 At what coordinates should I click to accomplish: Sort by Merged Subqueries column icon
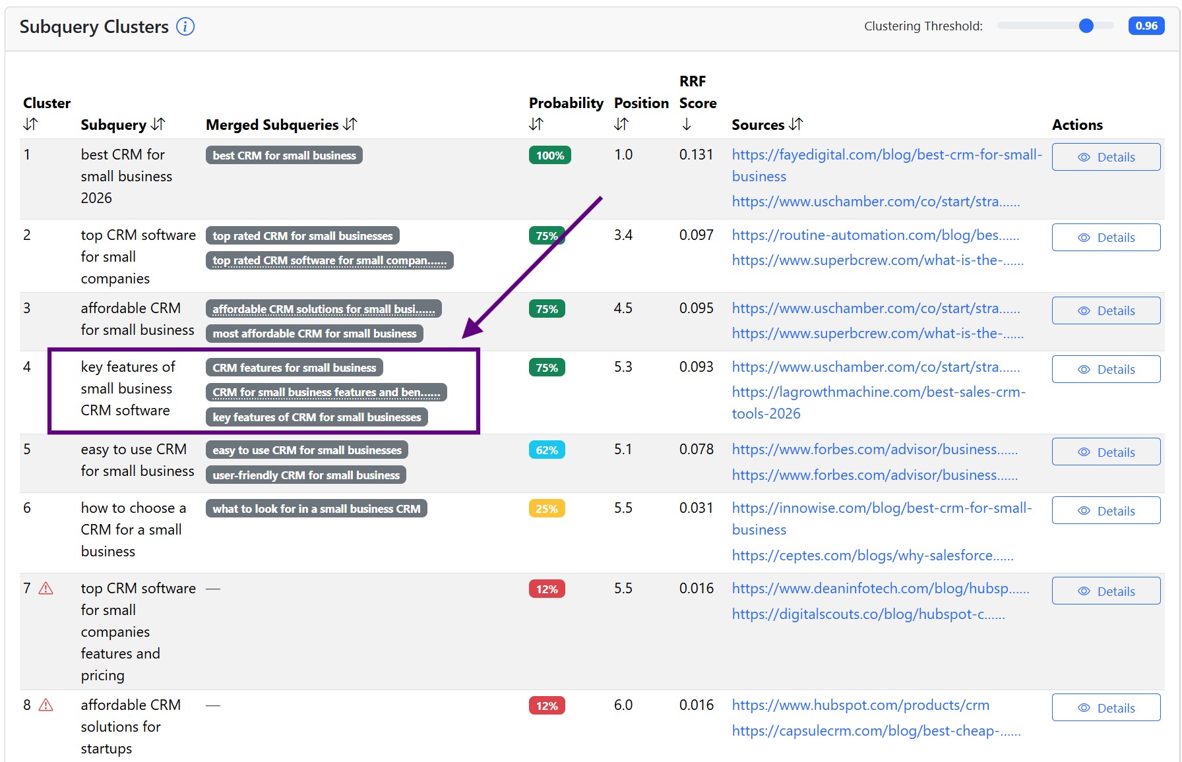click(x=350, y=124)
